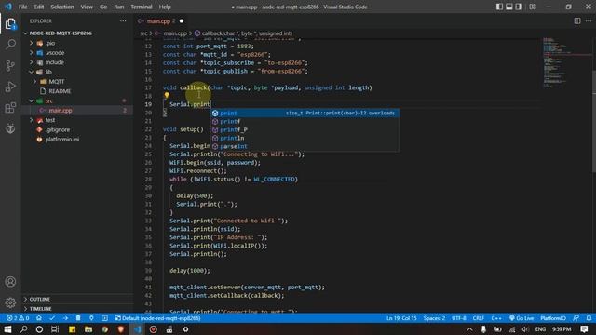Open the Explorer view in activity bar
The width and height of the screenshot is (596, 335).
pyautogui.click(x=10, y=24)
